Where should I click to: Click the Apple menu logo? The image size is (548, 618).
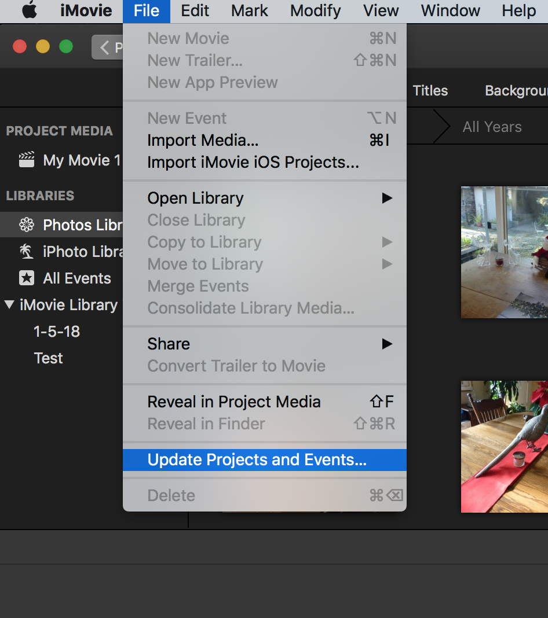[30, 10]
